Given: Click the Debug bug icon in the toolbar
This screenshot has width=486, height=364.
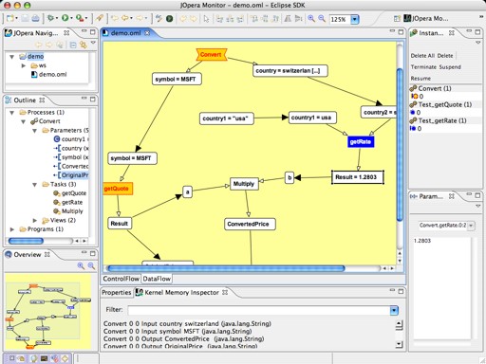Looking at the screenshot, I should pyautogui.click(x=50, y=18).
